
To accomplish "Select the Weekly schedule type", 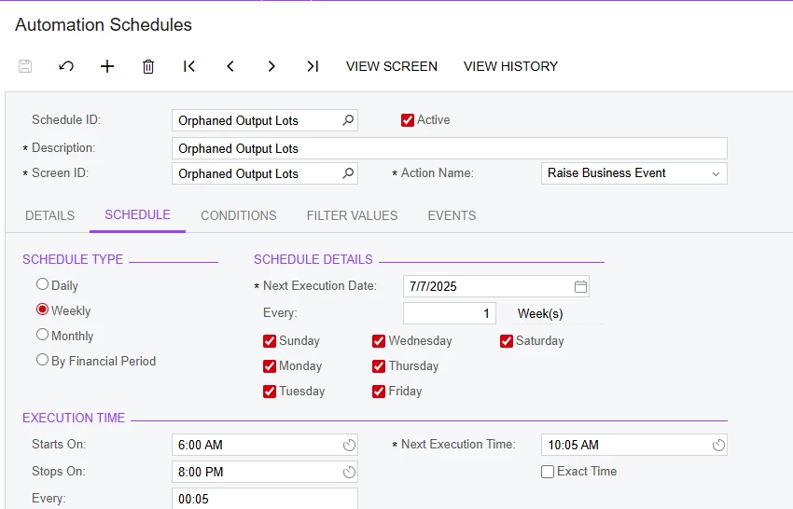I will point(43,310).
